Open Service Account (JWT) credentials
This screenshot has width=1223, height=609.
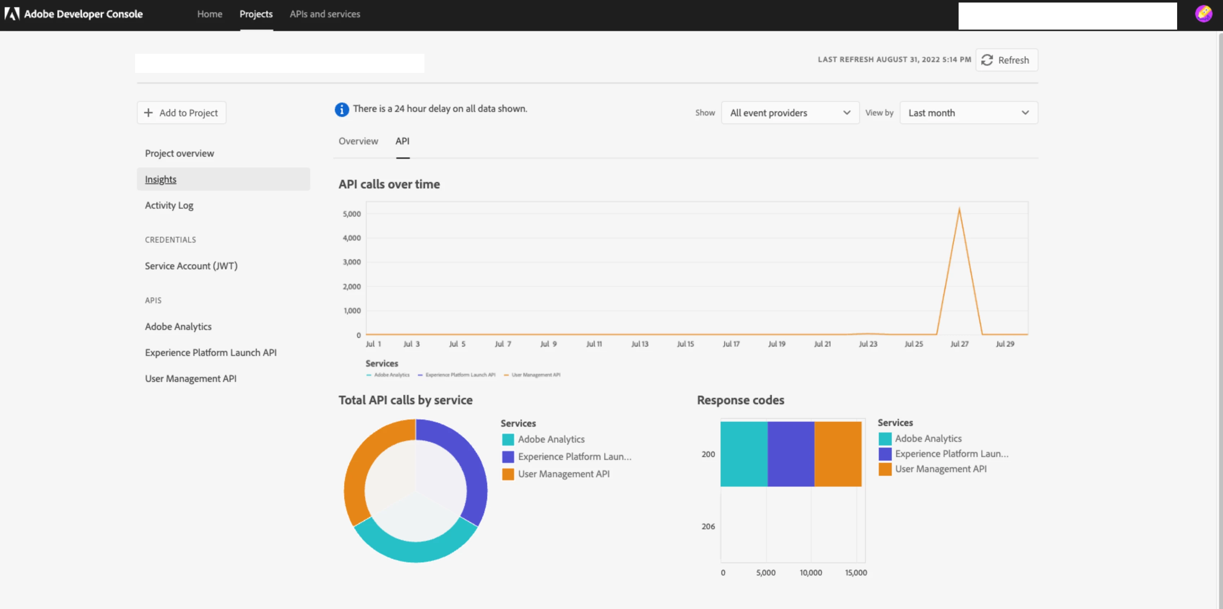(191, 266)
